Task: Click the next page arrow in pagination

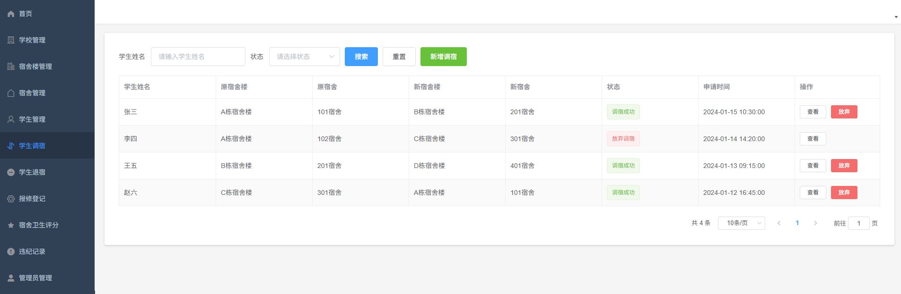Action: tap(815, 223)
